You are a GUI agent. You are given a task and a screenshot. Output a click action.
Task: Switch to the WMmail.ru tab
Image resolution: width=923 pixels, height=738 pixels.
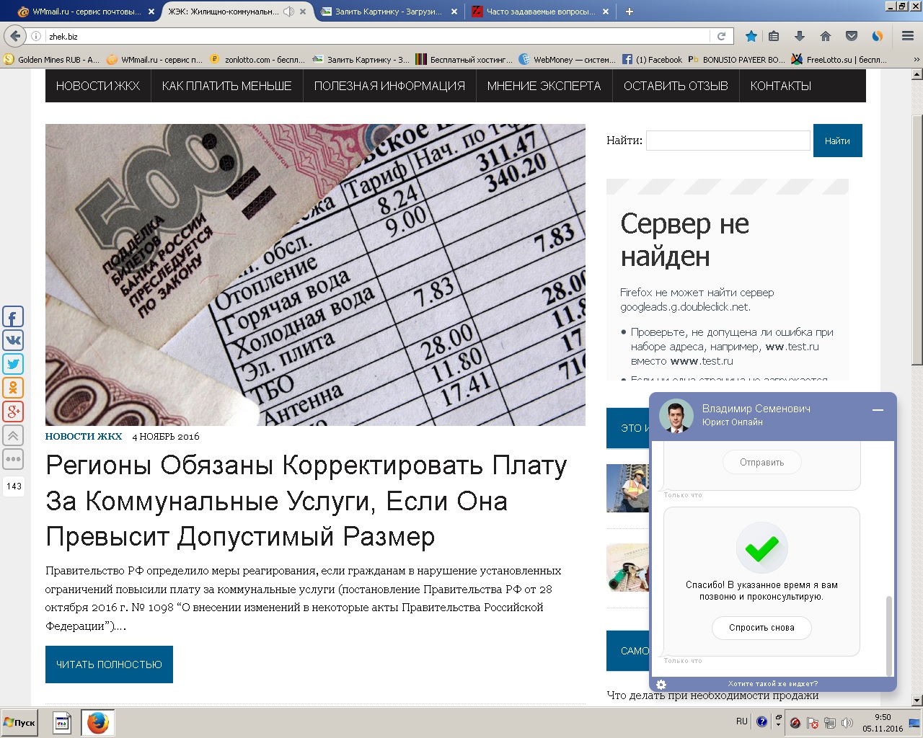click(86, 12)
